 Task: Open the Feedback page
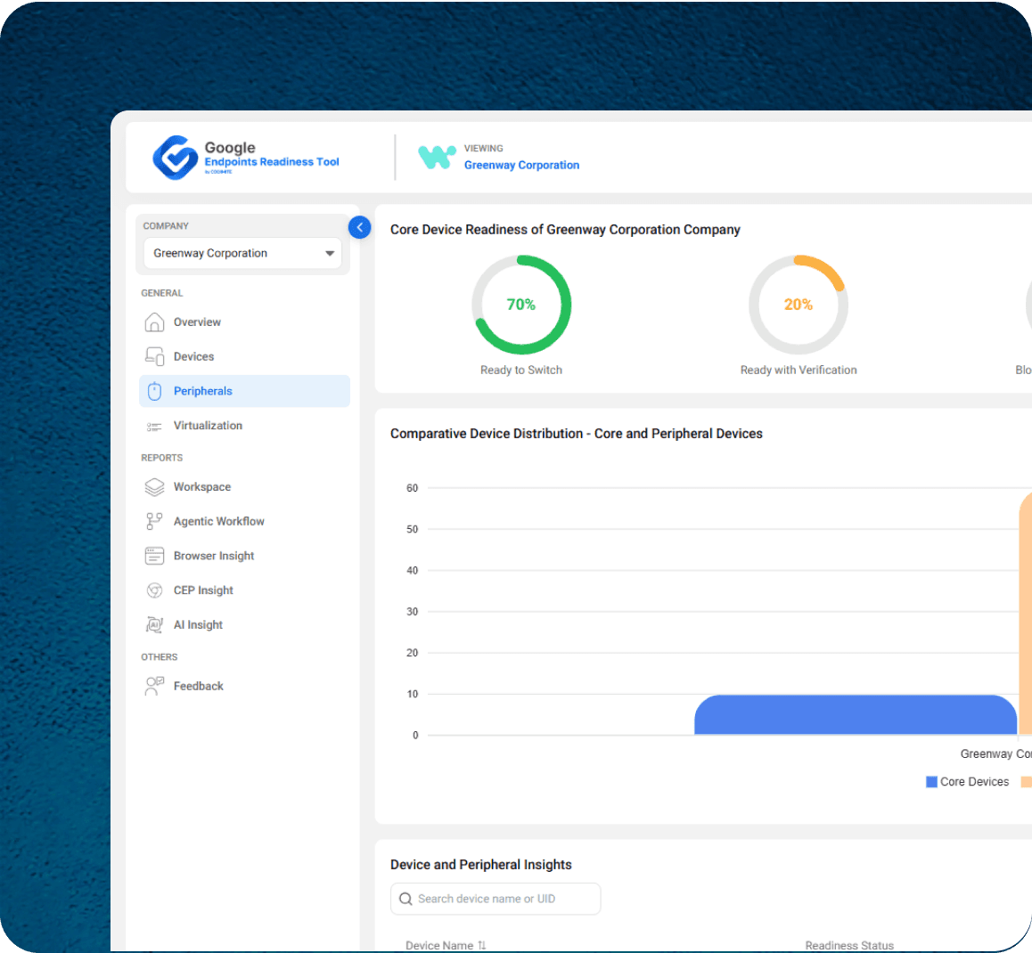click(244, 686)
